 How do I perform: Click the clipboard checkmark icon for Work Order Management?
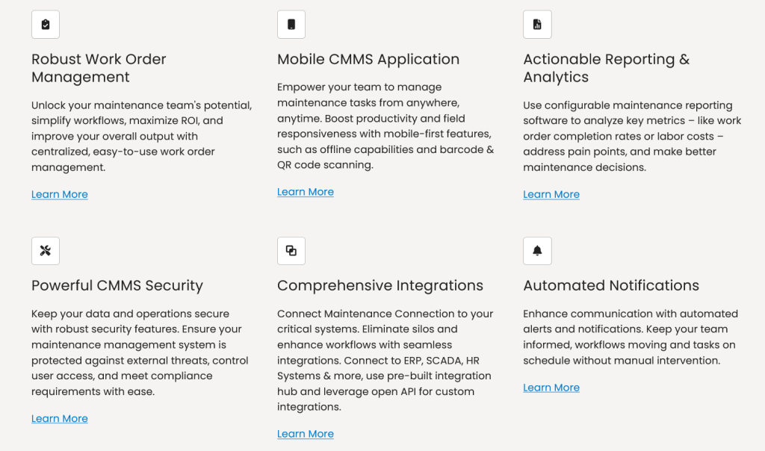(46, 25)
